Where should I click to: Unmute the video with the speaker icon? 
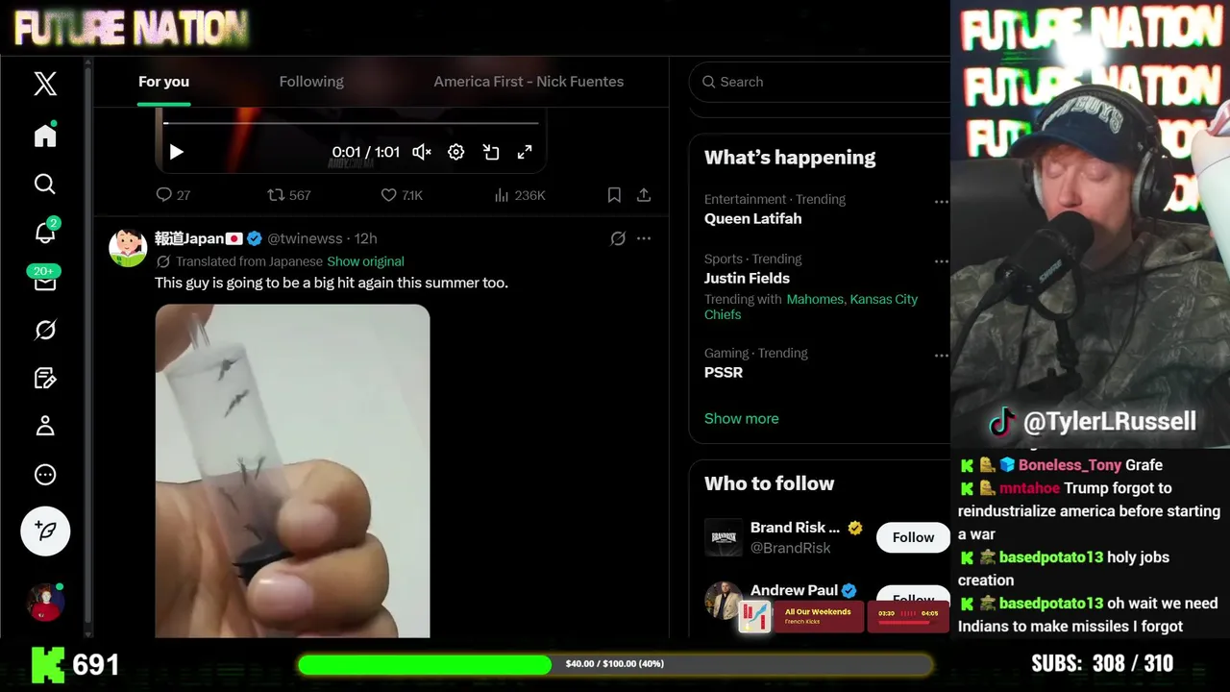[422, 152]
